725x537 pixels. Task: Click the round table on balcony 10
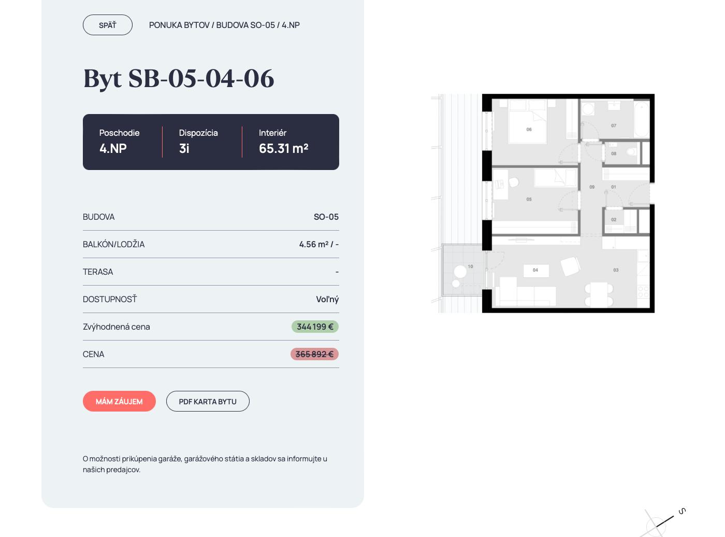(460, 271)
